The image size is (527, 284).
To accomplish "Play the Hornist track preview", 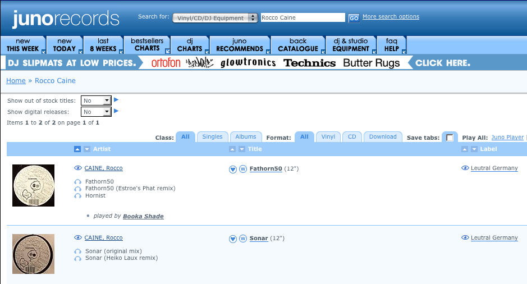I will click(77, 196).
